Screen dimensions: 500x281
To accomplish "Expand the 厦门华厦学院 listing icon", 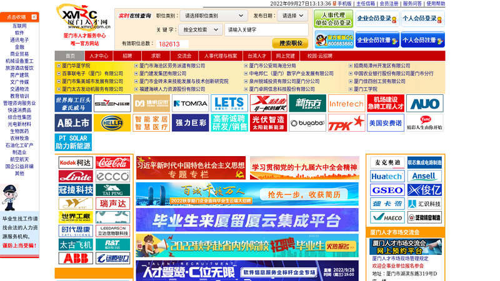I will [59, 66].
